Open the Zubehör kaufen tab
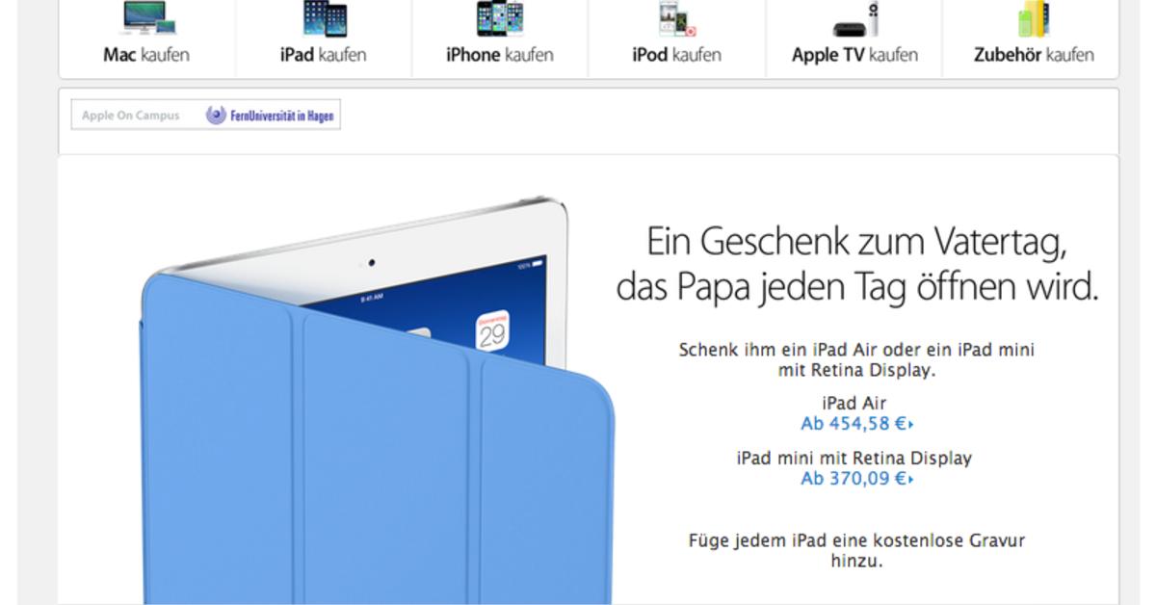1156x605 pixels. 1034,55
